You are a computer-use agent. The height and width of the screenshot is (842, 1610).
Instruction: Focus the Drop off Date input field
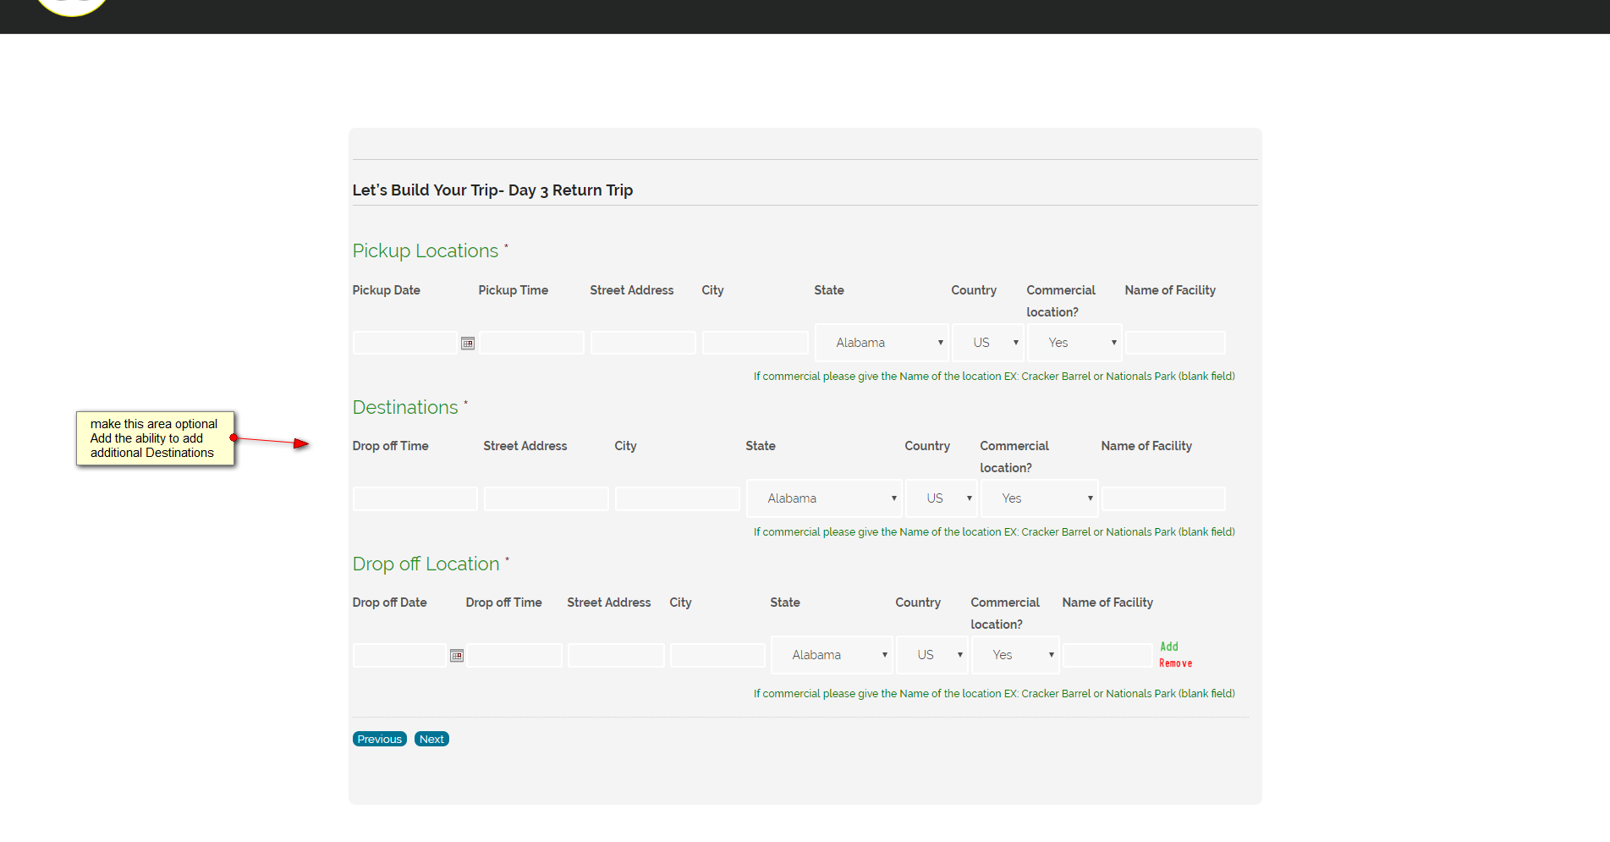399,655
